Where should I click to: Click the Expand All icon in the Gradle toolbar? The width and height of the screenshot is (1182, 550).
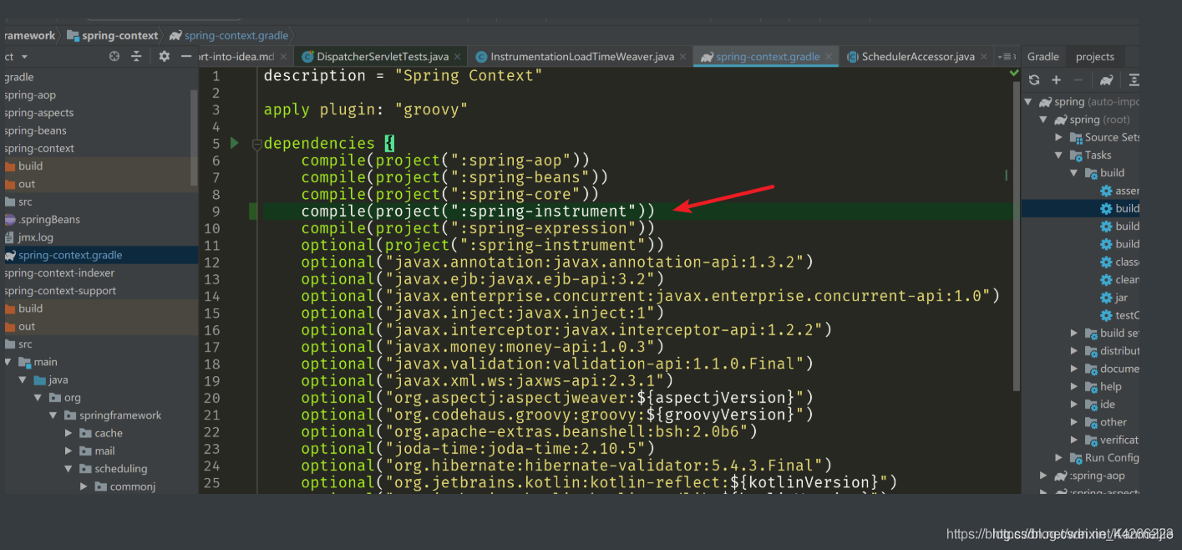coord(1134,79)
